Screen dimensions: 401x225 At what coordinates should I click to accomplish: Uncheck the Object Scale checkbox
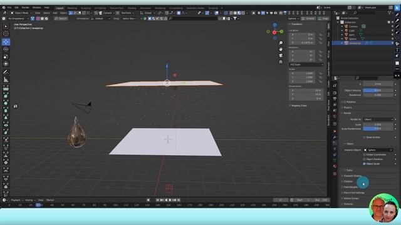click(364, 164)
